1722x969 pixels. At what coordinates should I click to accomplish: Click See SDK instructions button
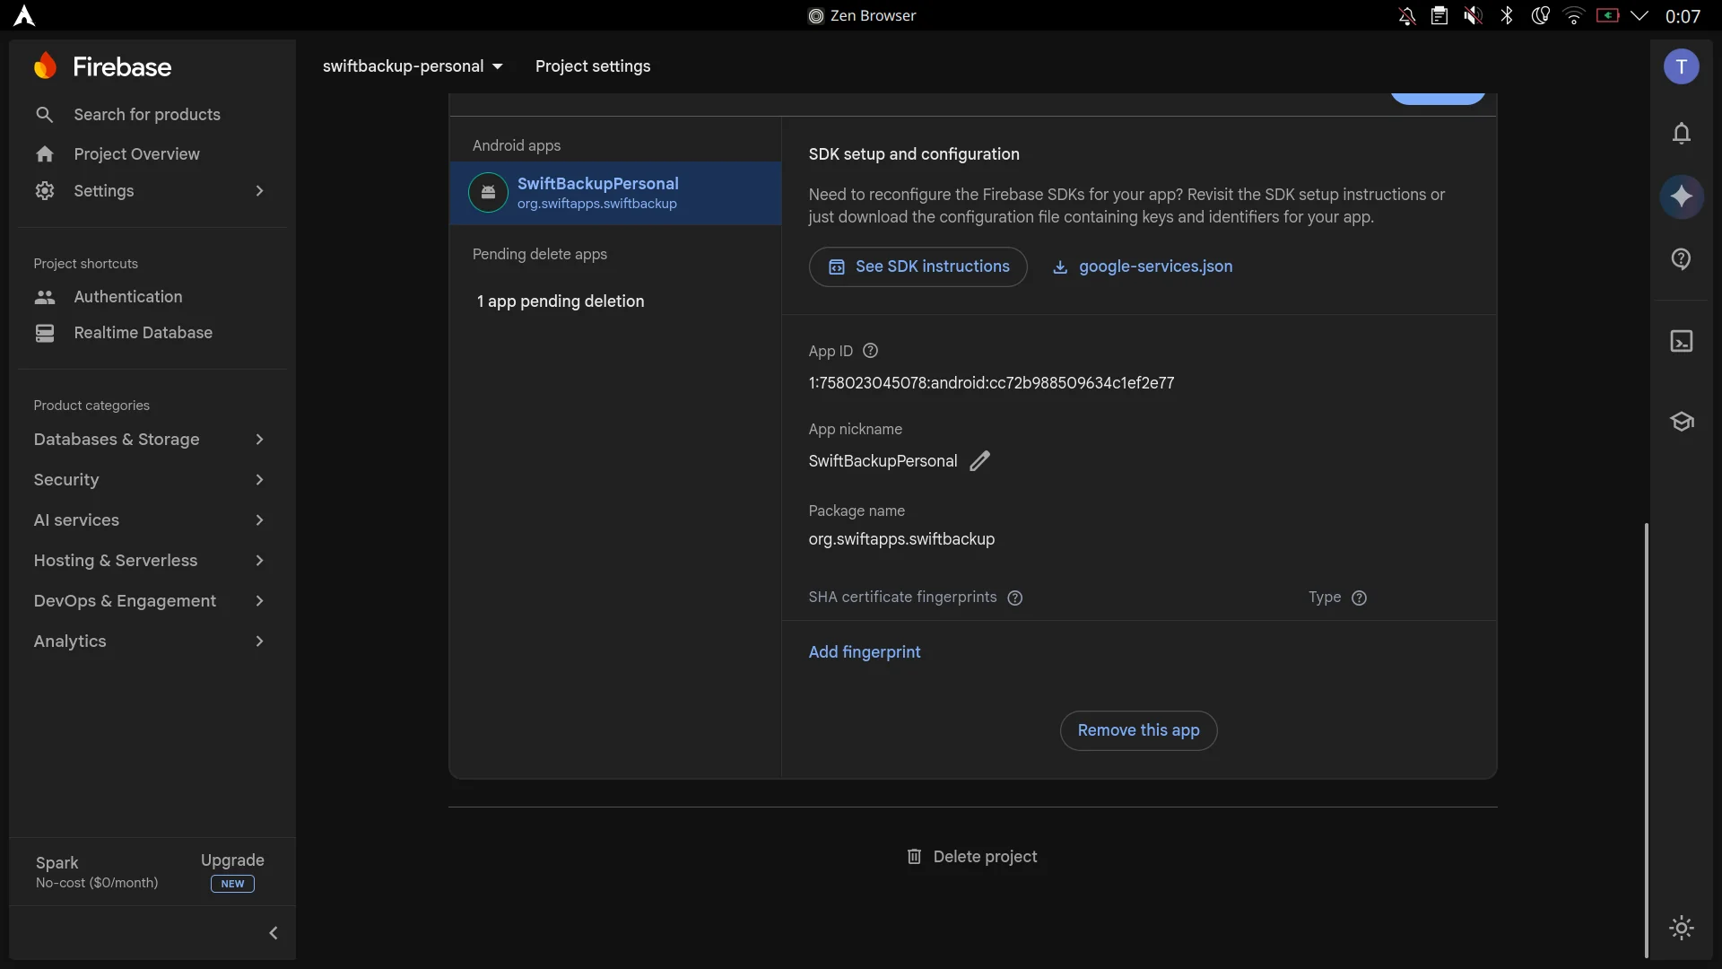pyautogui.click(x=918, y=267)
